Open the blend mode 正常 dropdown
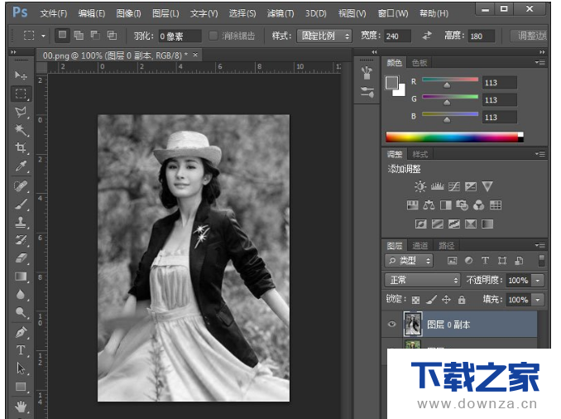Viewport: 561px width, 419px height. (422, 280)
